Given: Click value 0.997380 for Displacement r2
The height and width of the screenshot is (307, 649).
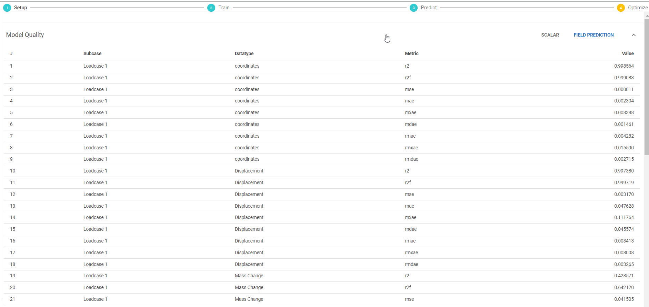Looking at the screenshot, I should pyautogui.click(x=624, y=171).
